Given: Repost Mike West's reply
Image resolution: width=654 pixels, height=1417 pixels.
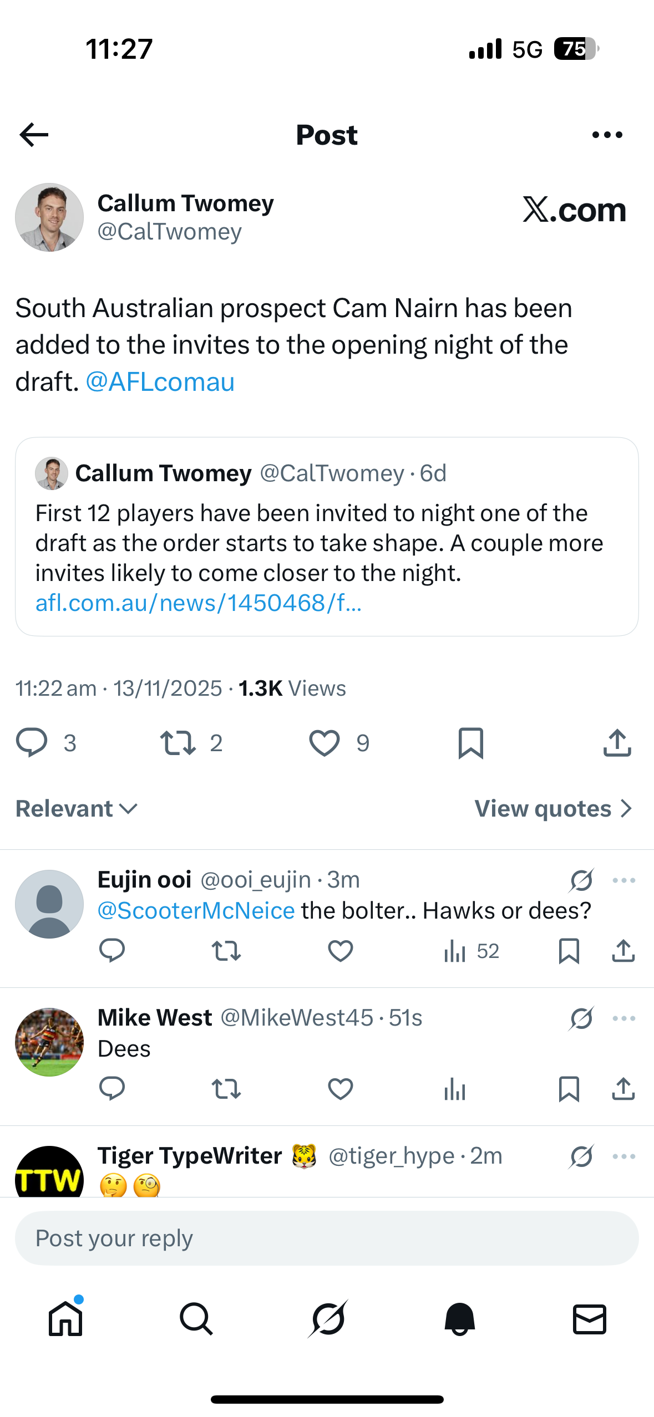Looking at the screenshot, I should coord(226,1089).
